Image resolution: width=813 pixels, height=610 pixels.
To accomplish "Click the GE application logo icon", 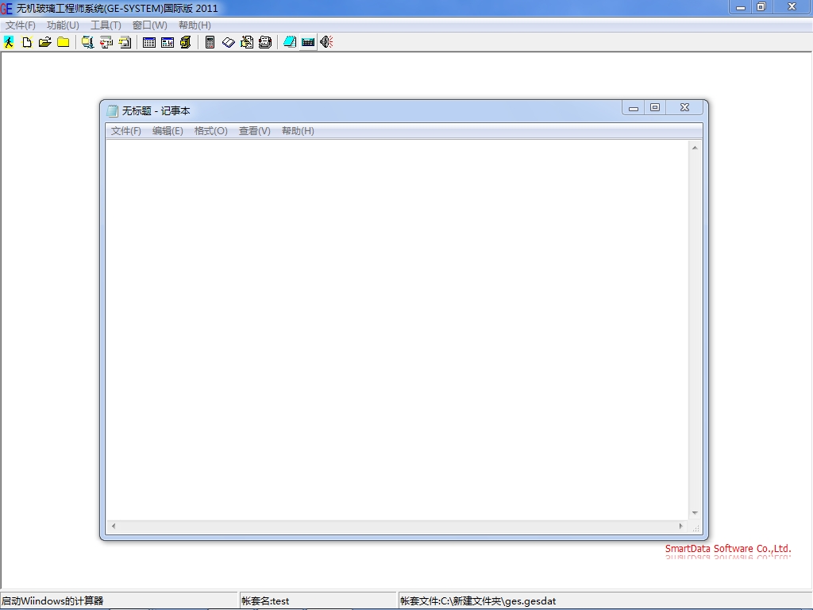I will 6,8.
